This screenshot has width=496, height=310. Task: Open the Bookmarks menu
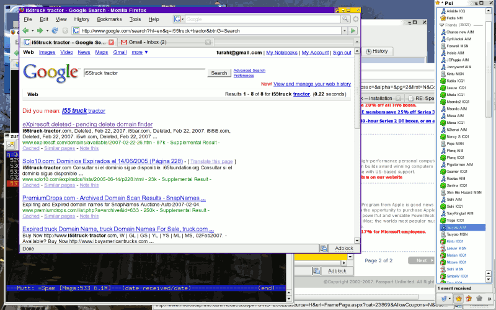click(x=109, y=19)
